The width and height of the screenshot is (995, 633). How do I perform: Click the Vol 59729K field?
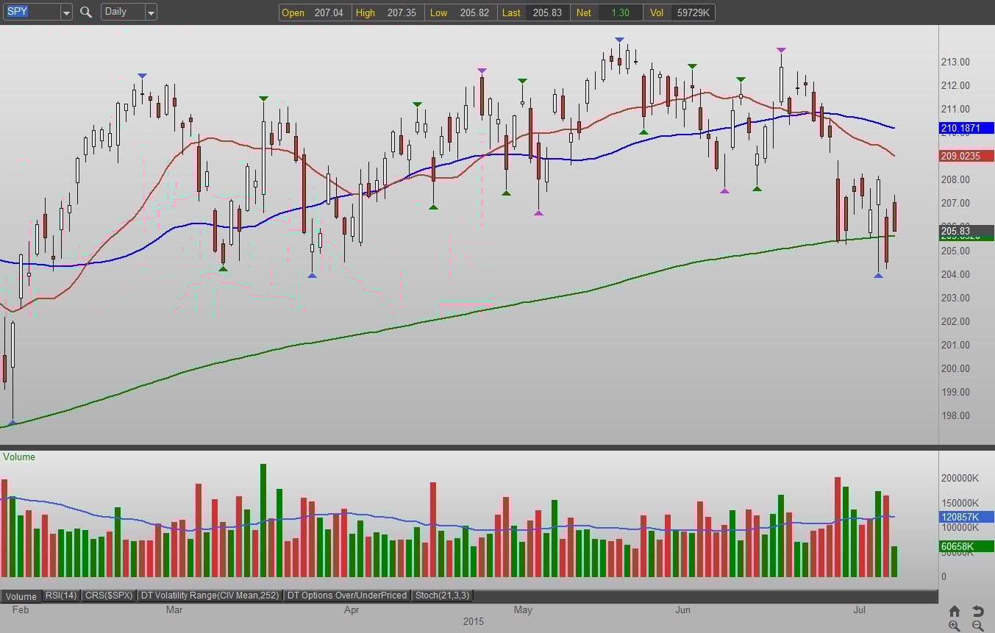[691, 12]
